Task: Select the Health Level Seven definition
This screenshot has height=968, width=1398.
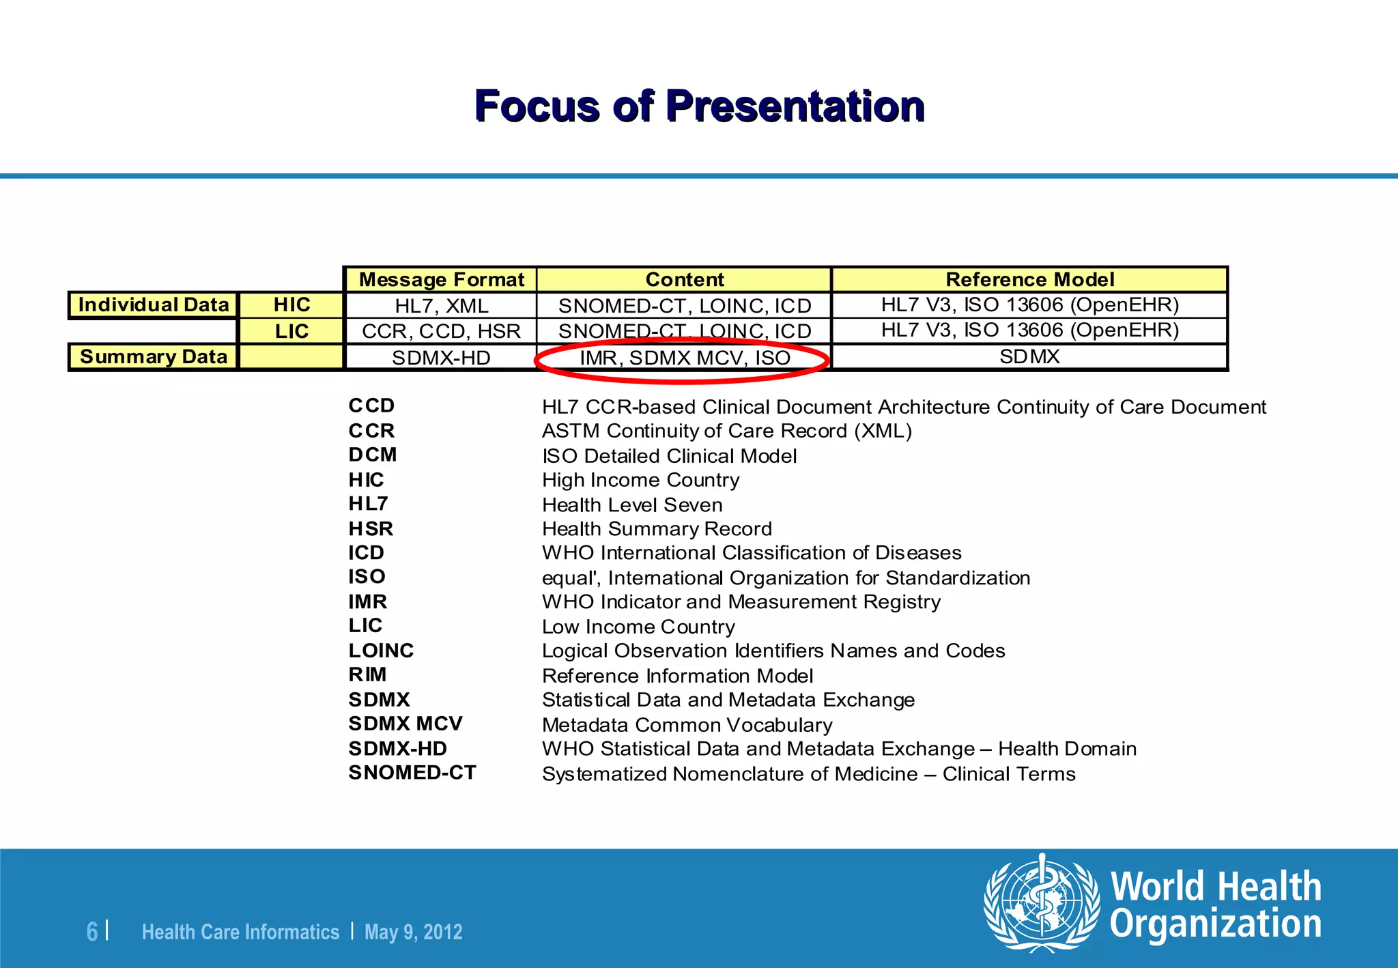Action: pos(632,505)
